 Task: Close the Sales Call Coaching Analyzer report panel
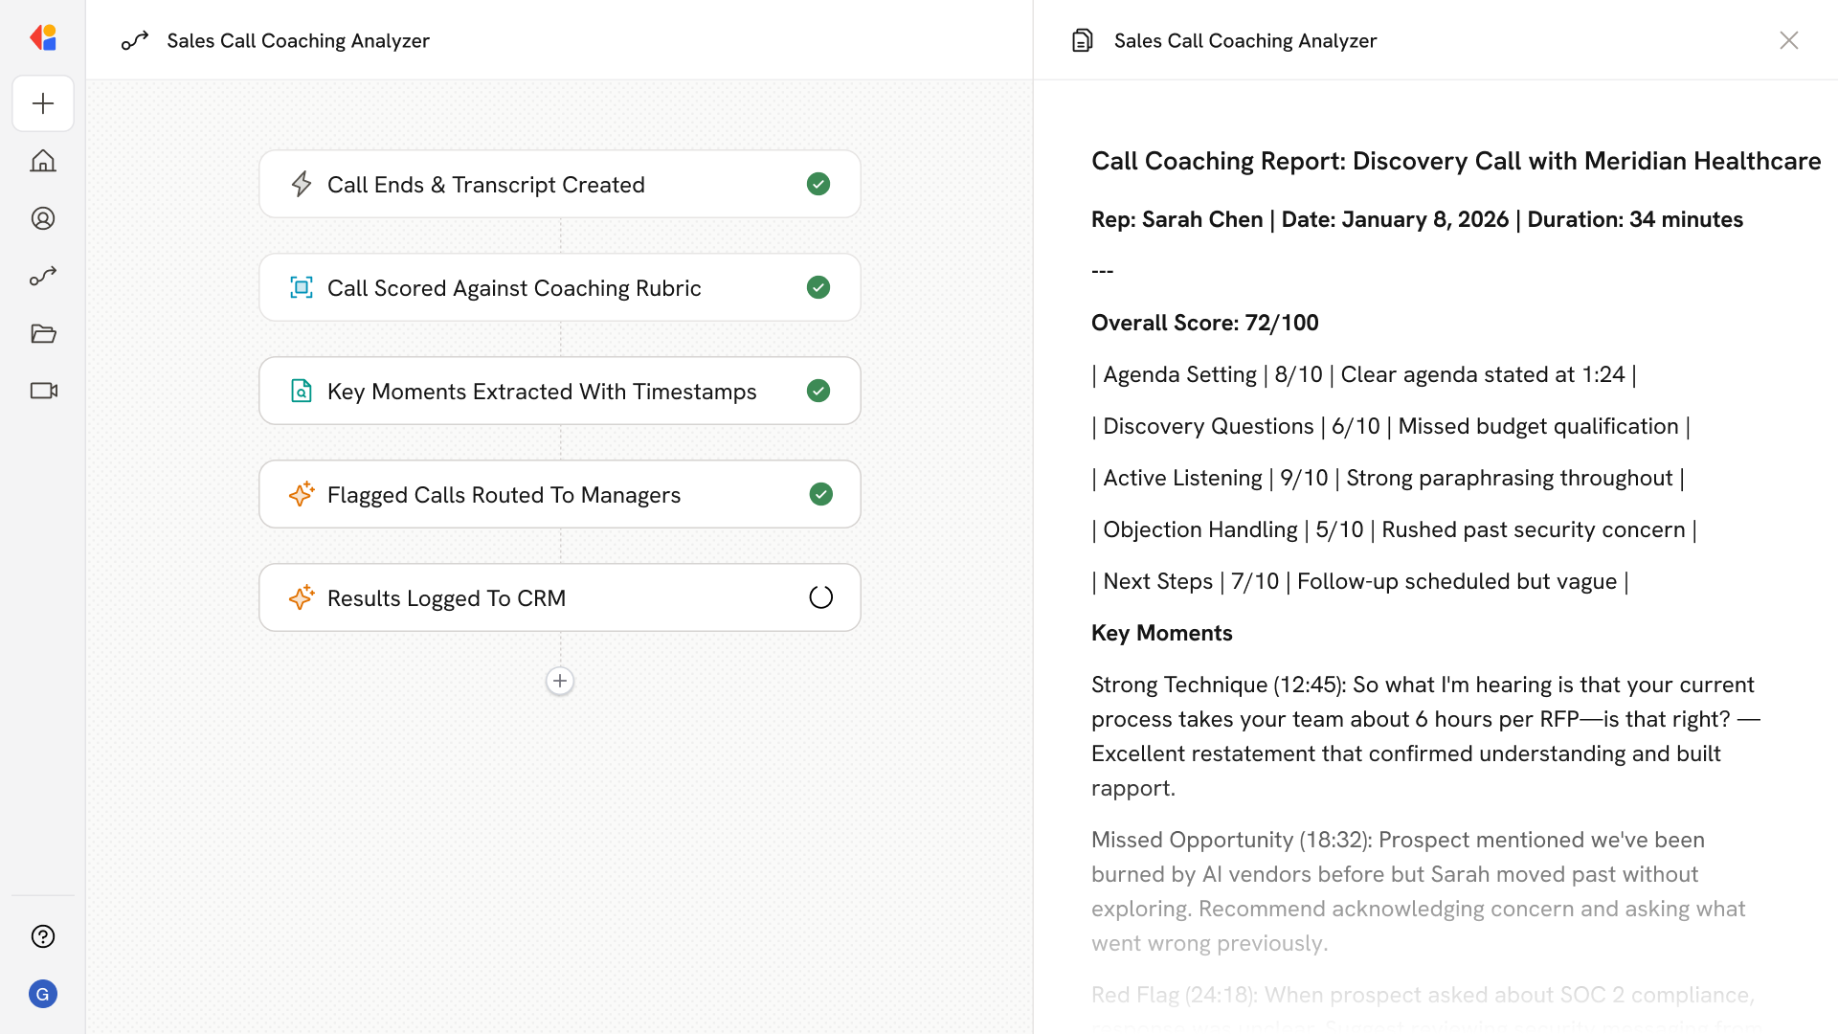click(x=1788, y=40)
